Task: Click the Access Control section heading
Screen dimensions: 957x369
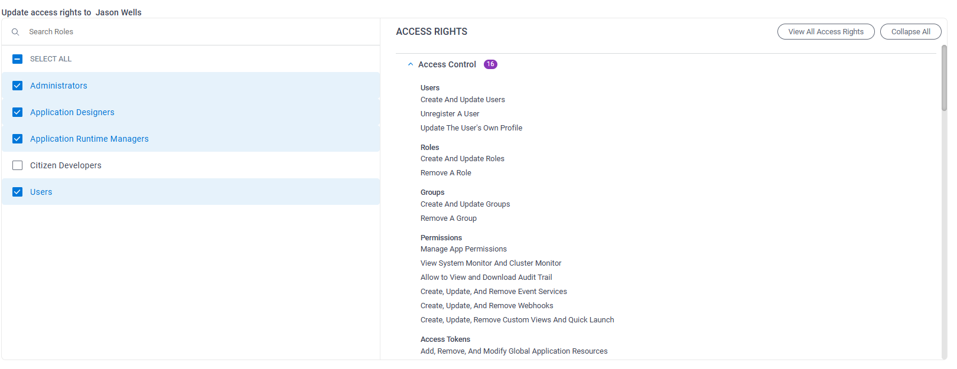Action: 447,64
